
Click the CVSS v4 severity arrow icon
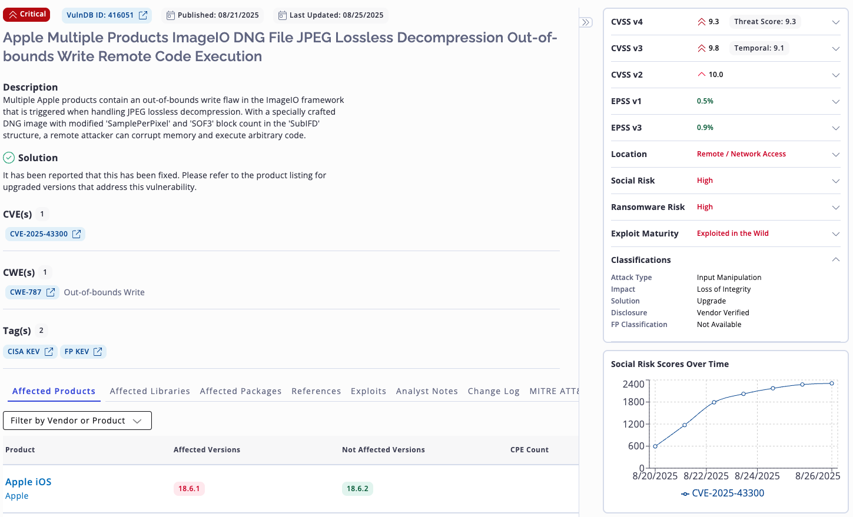coord(701,22)
